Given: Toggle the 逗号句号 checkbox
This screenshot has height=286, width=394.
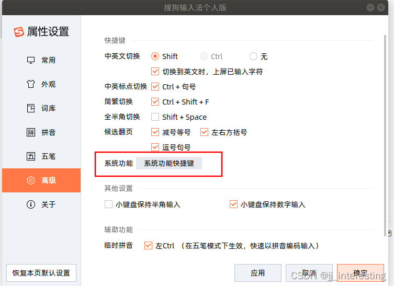Looking at the screenshot, I should click(155, 147).
